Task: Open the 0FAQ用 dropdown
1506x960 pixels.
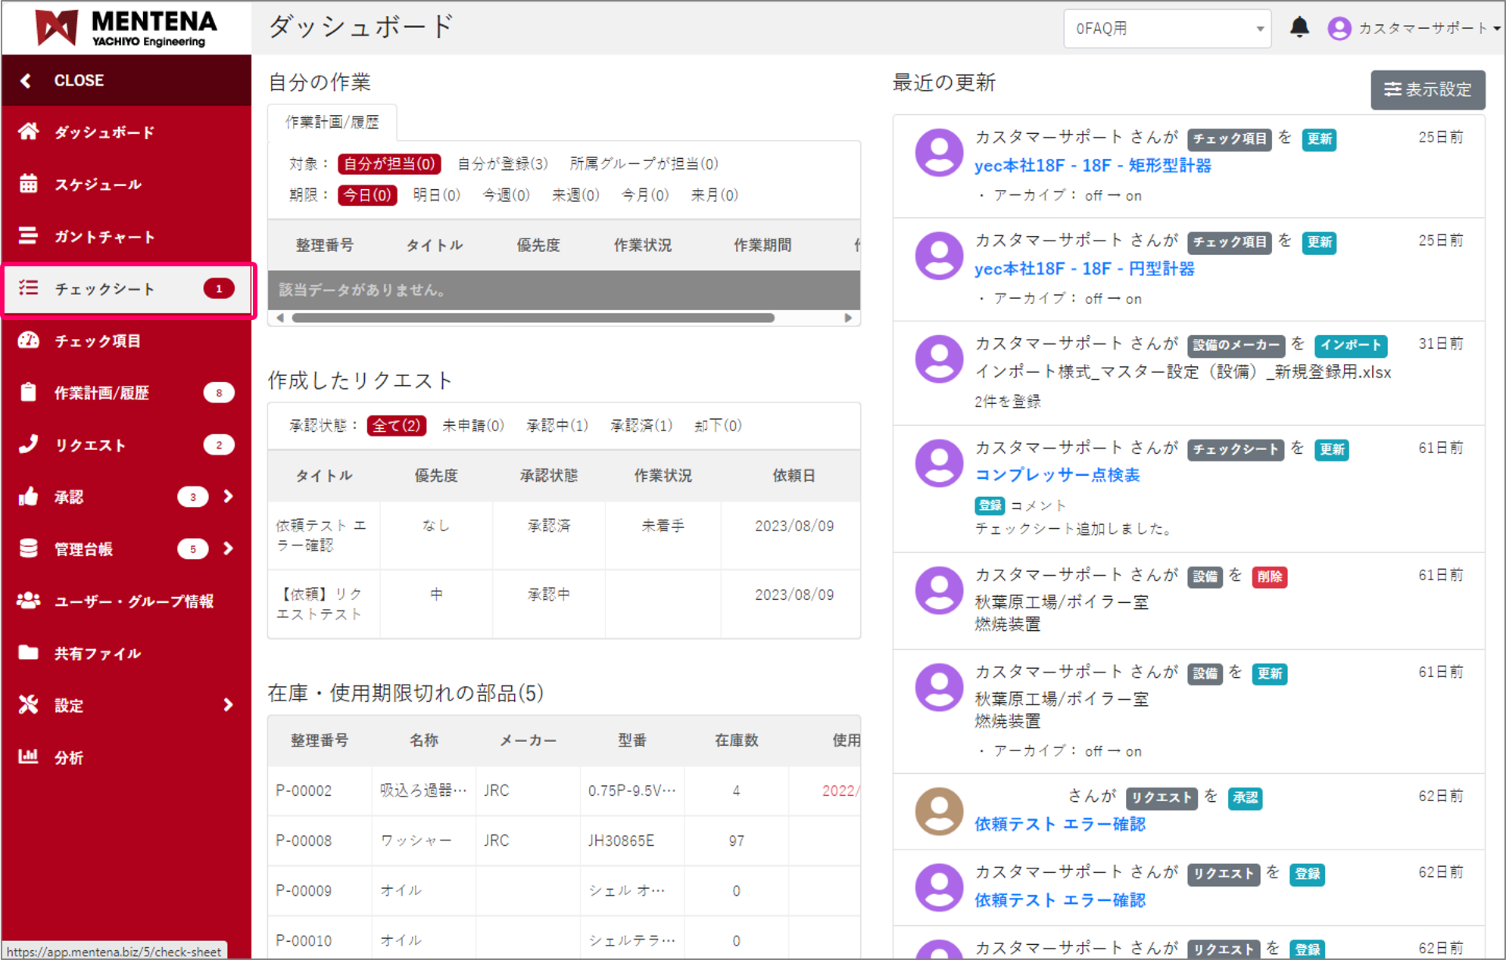Action: pos(1166,28)
